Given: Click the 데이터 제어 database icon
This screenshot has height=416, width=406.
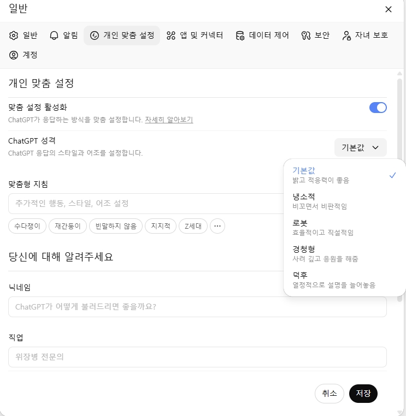Looking at the screenshot, I should (x=240, y=35).
